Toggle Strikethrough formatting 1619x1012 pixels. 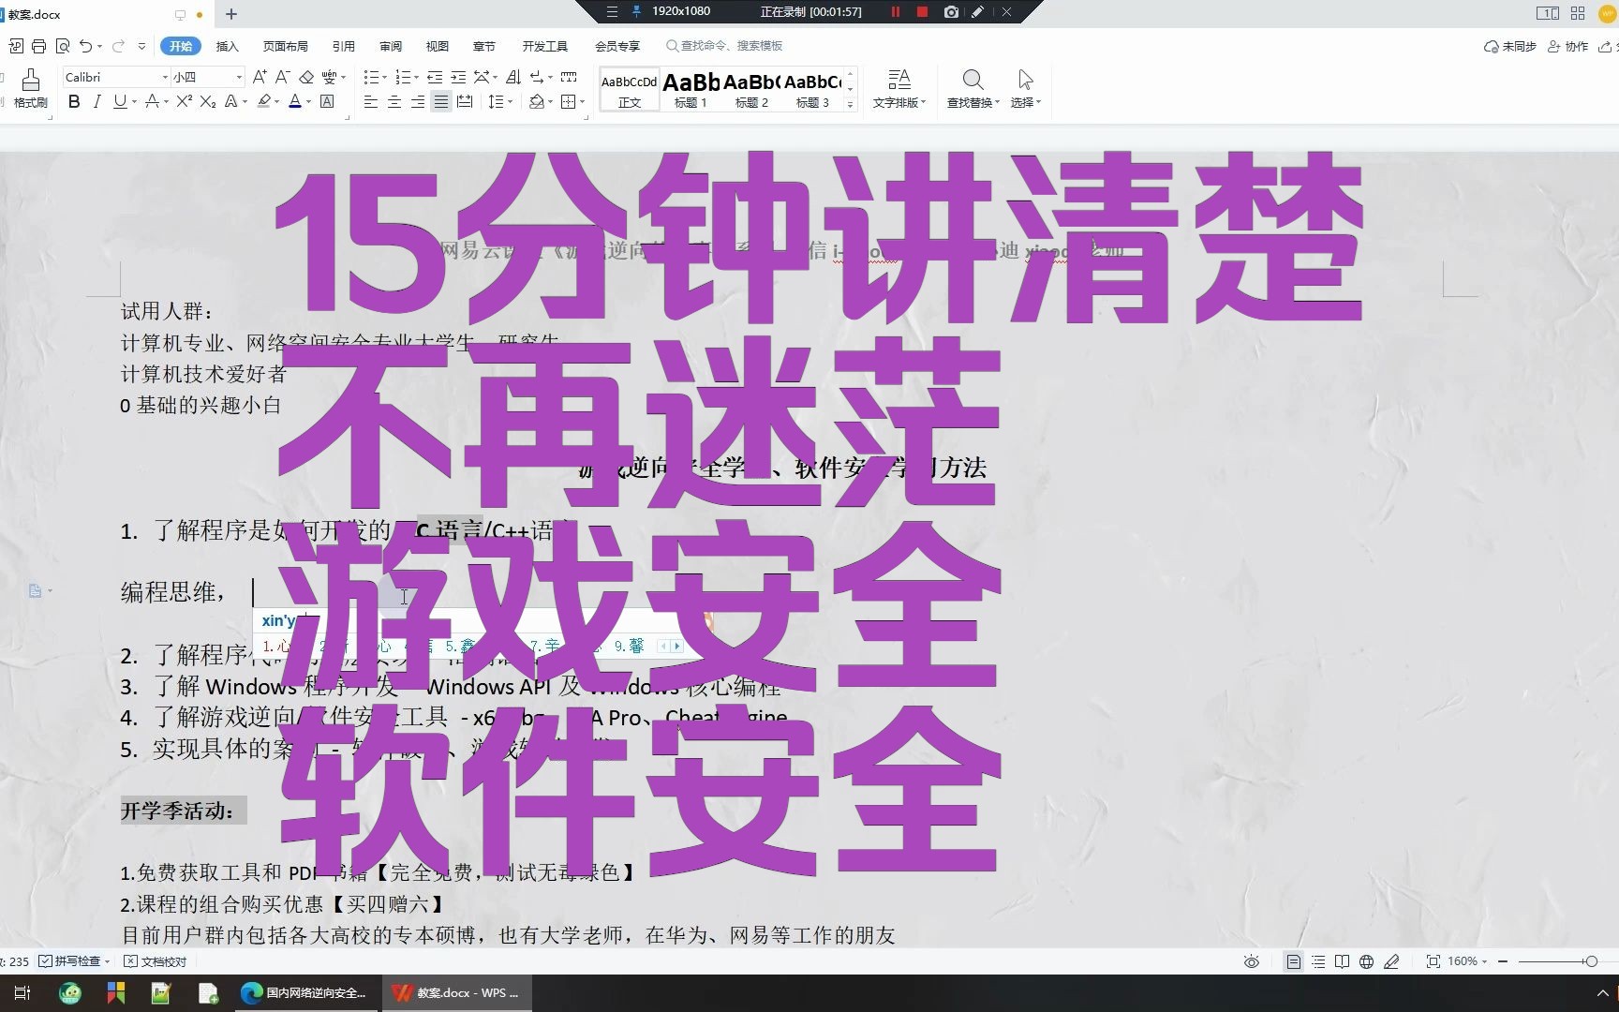click(151, 101)
